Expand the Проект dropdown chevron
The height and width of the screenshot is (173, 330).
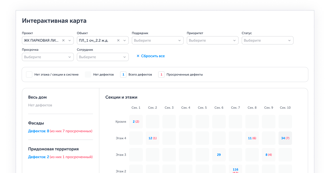point(70,40)
